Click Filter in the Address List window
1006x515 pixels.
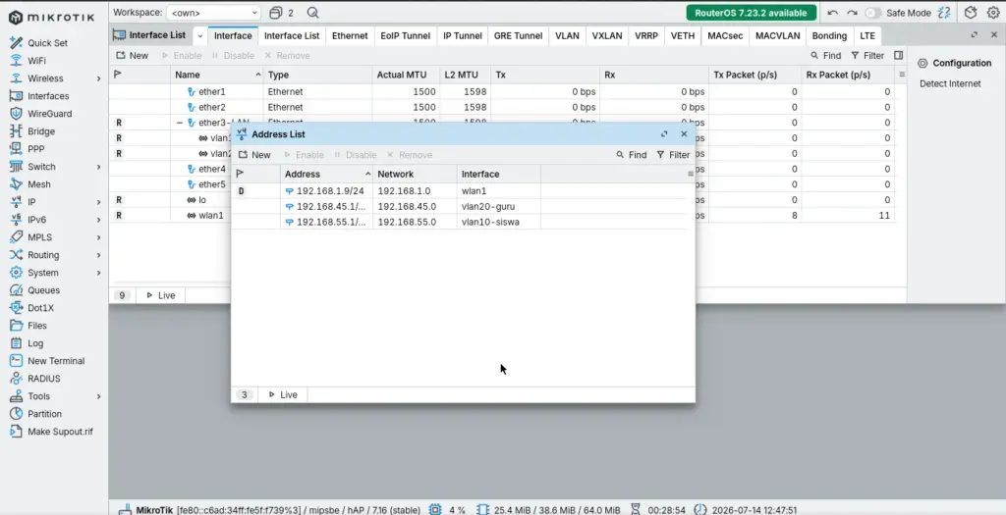(x=673, y=154)
